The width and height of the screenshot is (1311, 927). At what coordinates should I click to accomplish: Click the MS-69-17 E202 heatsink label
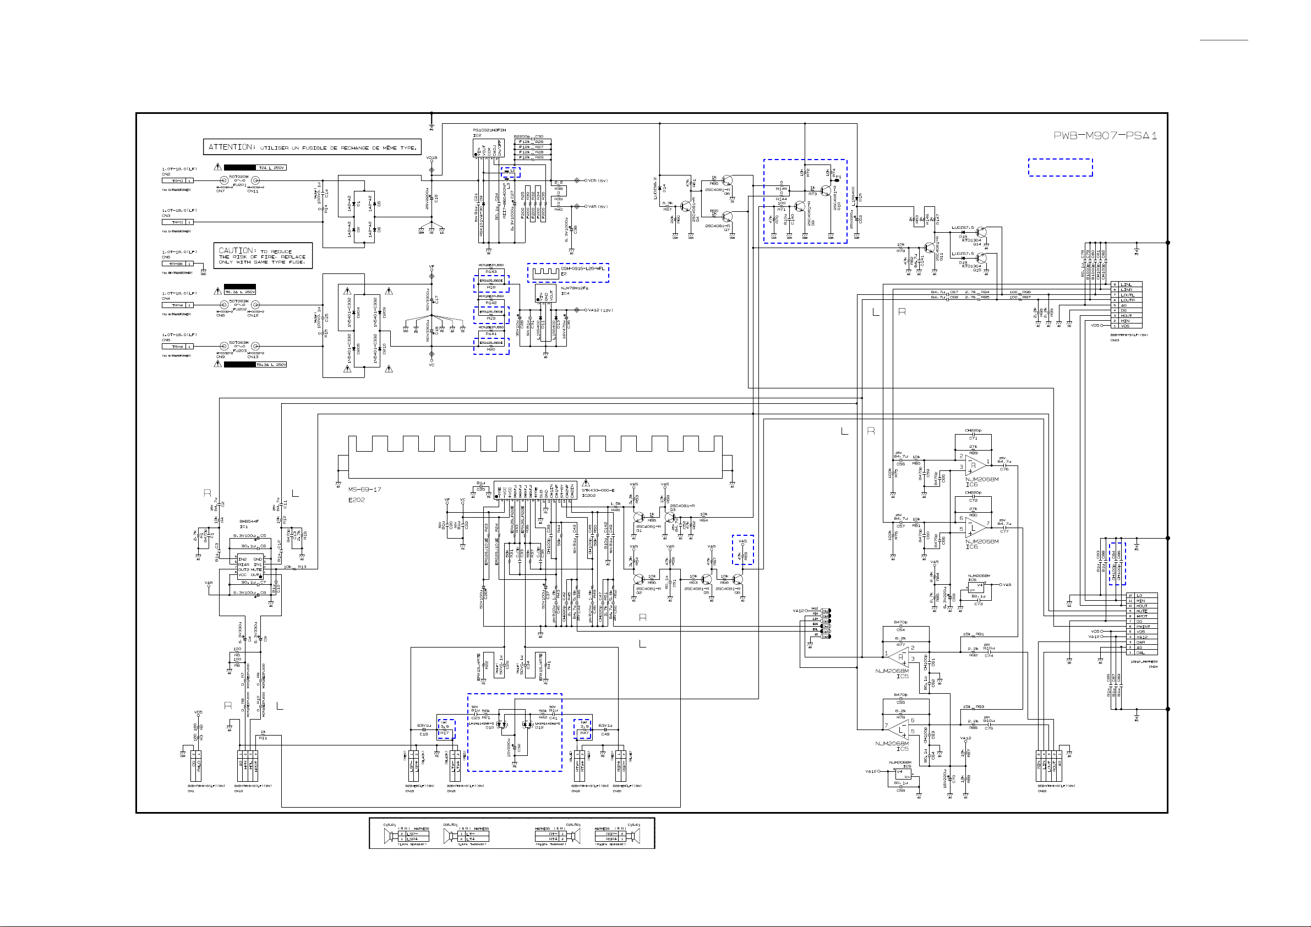(364, 490)
